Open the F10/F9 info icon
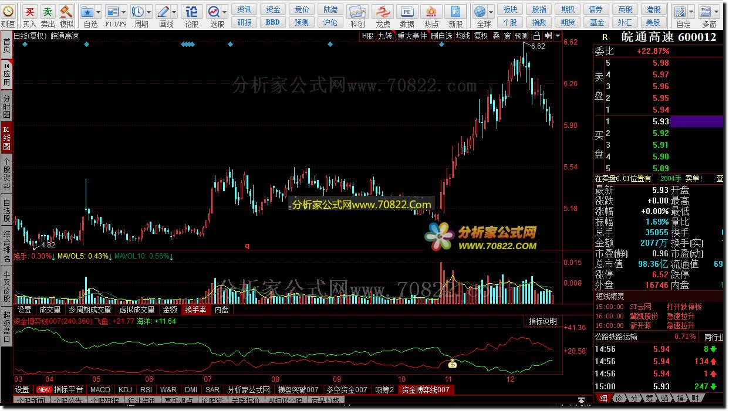729x411 pixels. click(112, 11)
